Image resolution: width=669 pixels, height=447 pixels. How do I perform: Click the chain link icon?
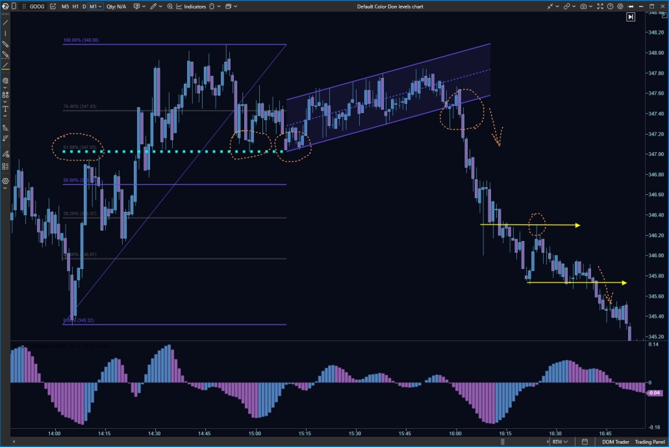point(566,6)
